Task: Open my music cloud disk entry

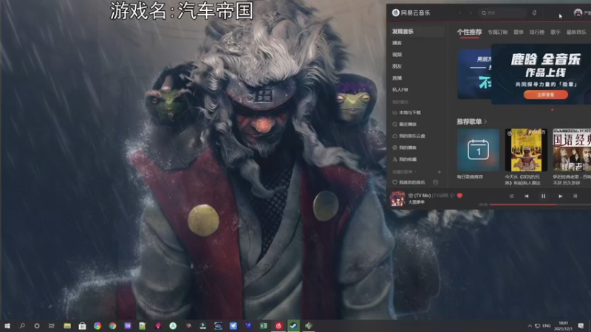Action: 409,136
